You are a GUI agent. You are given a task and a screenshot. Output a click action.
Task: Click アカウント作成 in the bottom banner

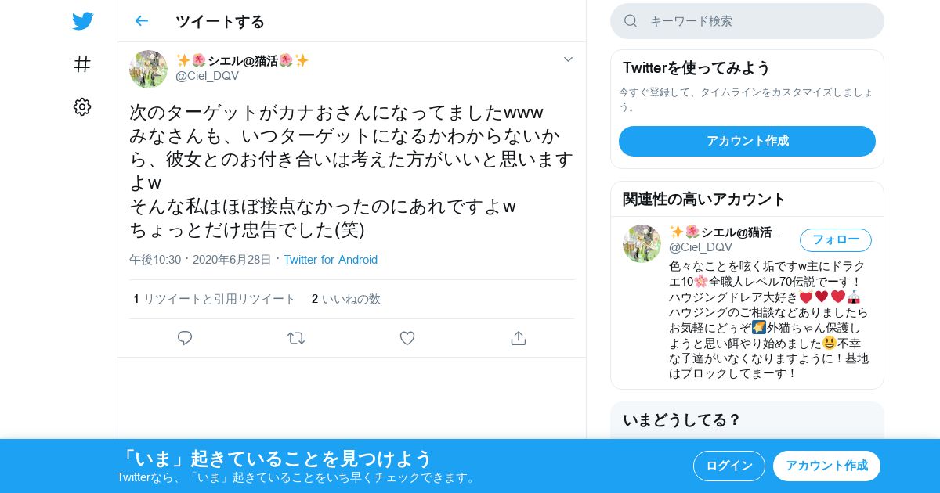[826, 466]
